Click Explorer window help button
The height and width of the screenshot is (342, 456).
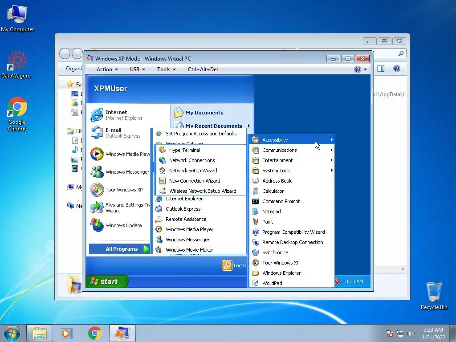pos(397,69)
